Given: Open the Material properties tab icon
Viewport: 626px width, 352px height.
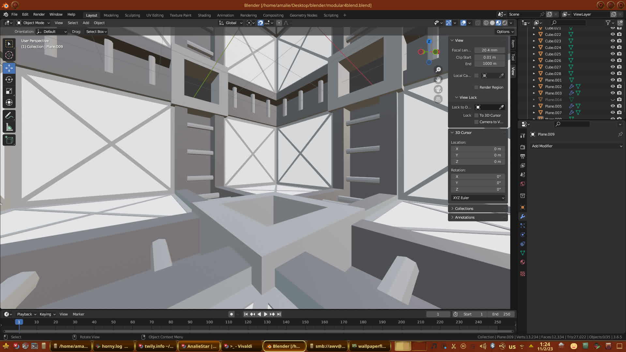Looking at the screenshot, I should (523, 262).
